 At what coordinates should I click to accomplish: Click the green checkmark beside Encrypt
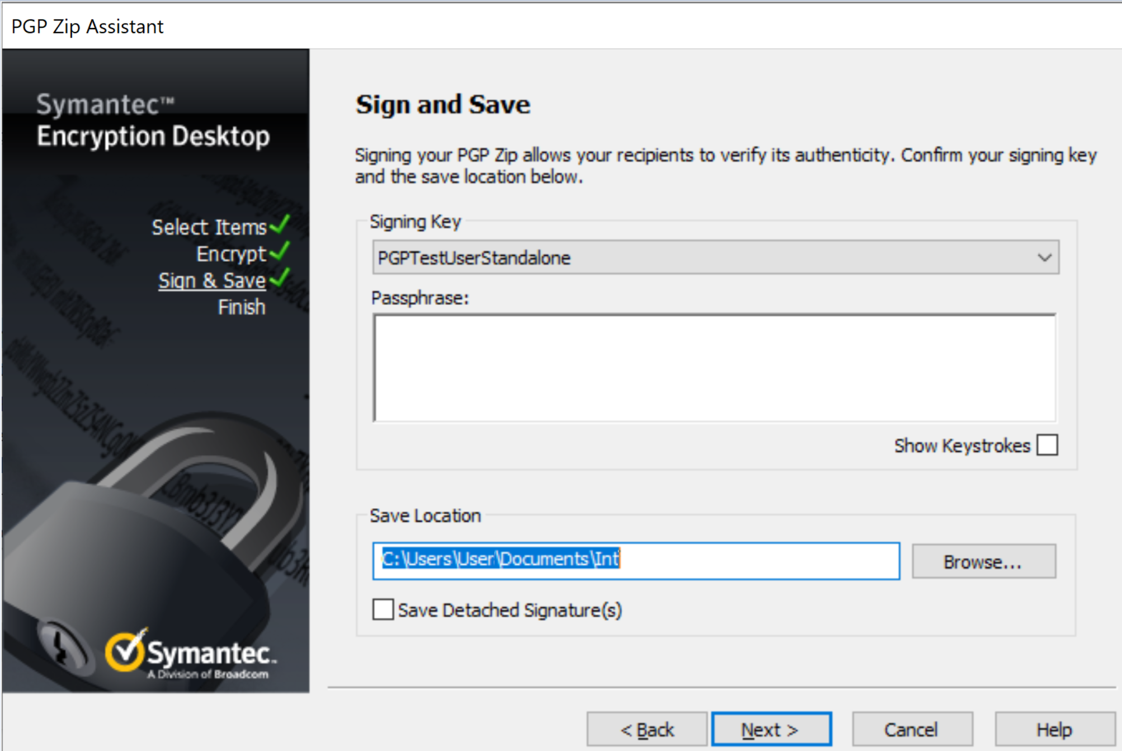tap(280, 251)
